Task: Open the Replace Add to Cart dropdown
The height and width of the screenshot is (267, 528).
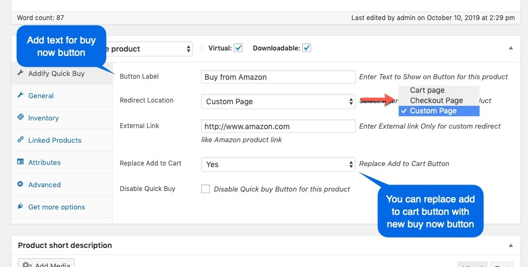Action: [278, 164]
